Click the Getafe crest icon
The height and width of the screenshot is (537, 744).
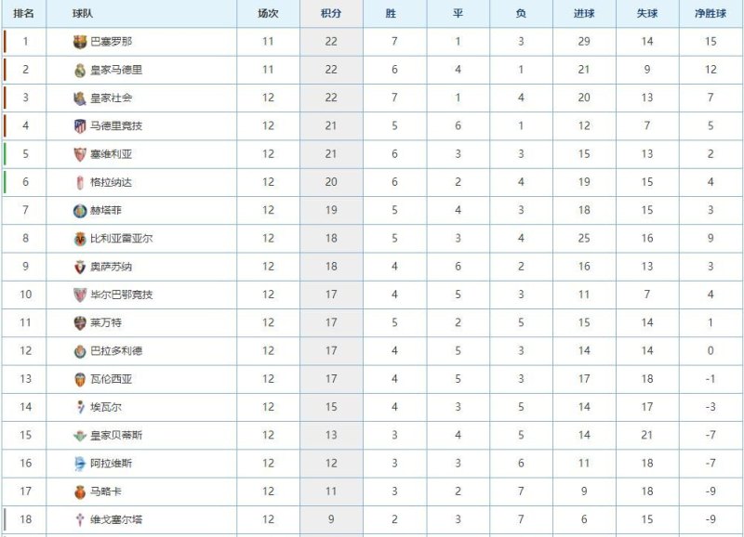point(79,211)
